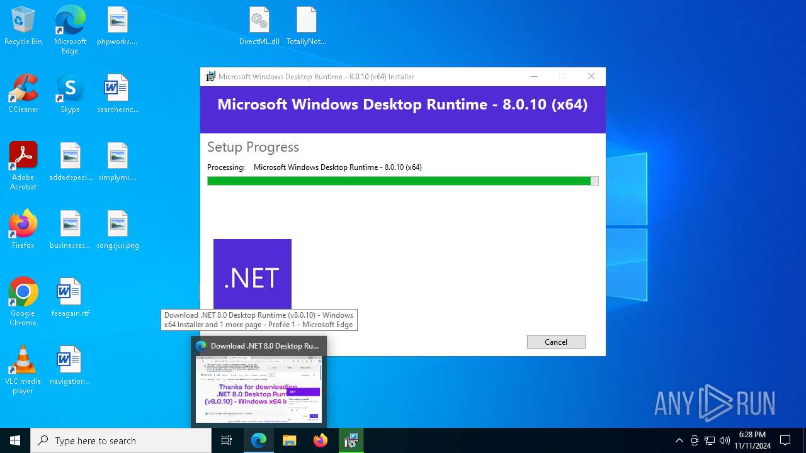Open the Recycle Bin desktop icon
This screenshot has height=453, width=806.
(x=23, y=26)
